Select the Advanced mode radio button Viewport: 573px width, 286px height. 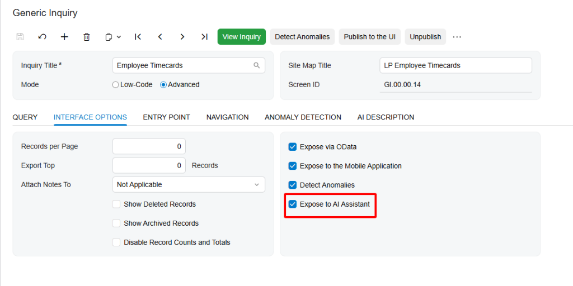163,85
